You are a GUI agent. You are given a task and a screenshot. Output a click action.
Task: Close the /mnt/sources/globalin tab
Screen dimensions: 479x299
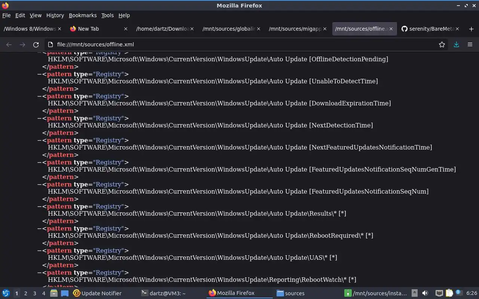pos(258,29)
